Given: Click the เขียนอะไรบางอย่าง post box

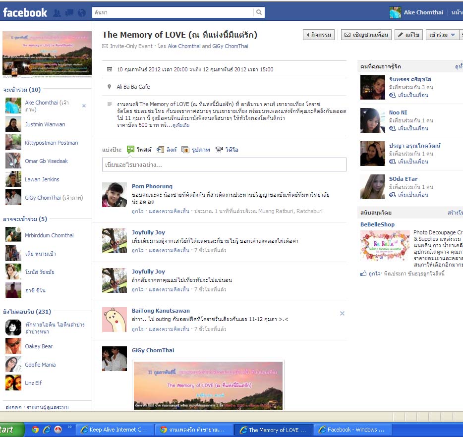Looking at the screenshot, I should click(224, 164).
